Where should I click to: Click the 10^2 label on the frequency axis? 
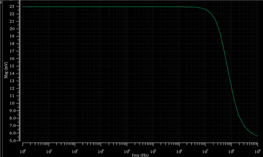click(x=75, y=152)
